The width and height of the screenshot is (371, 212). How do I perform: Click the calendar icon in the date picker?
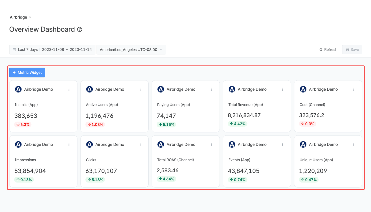click(x=14, y=50)
